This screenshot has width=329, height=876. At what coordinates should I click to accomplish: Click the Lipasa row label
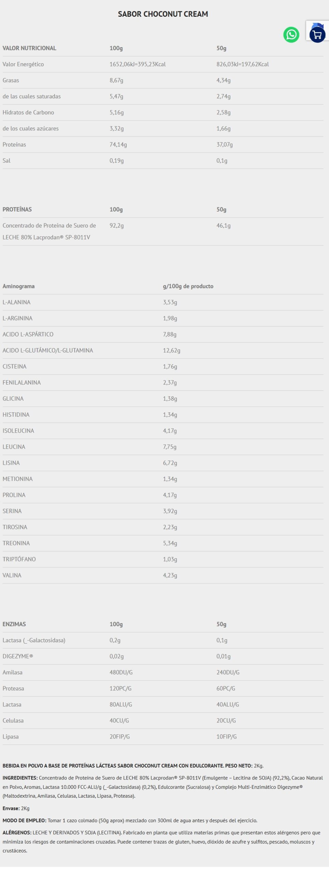(x=11, y=736)
